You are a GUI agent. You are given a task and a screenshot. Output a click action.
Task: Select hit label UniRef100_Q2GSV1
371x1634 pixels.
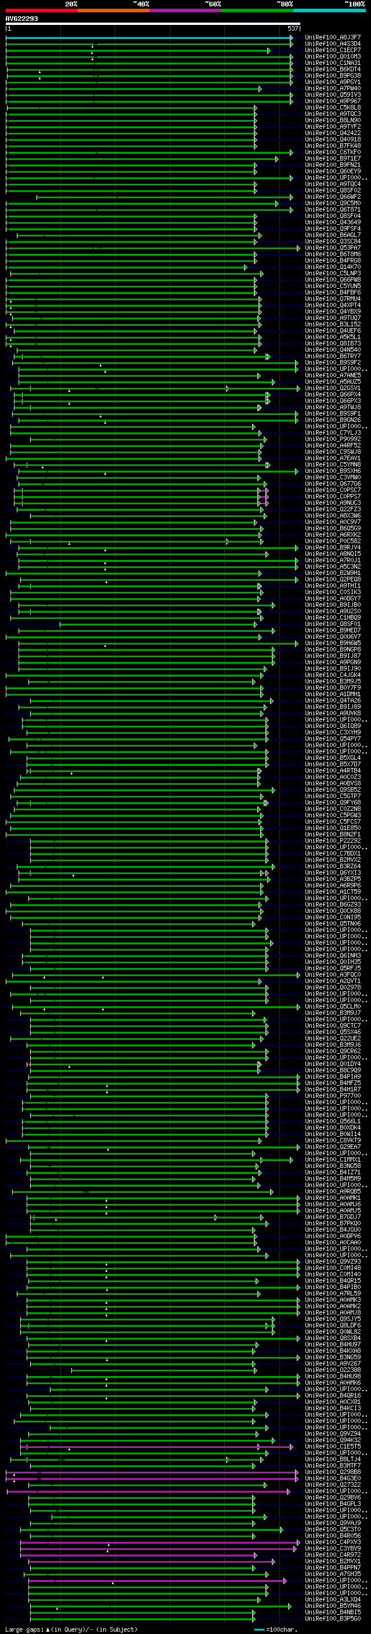[x=333, y=388]
